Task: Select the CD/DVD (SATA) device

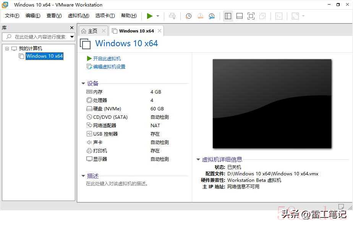Action: (x=110, y=117)
